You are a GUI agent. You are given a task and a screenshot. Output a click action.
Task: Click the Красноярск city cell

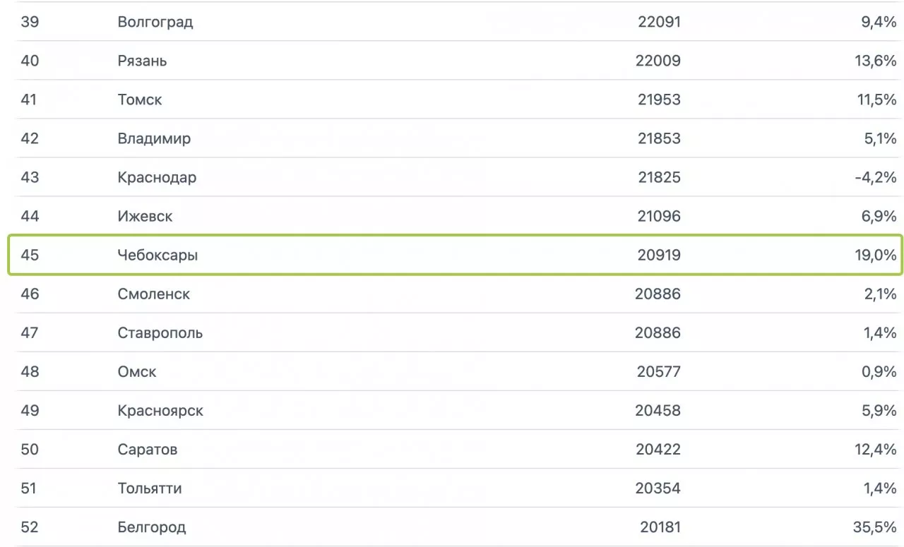coord(160,410)
